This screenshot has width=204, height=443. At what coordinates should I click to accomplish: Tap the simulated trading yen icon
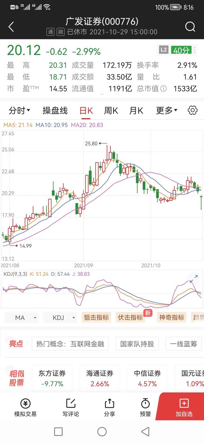(25, 404)
